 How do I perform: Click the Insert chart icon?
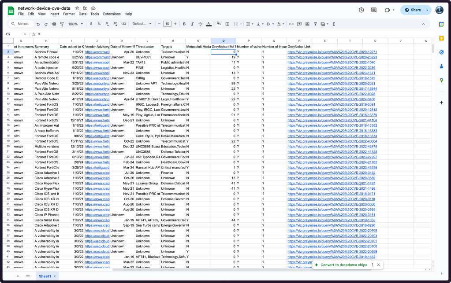307,24
